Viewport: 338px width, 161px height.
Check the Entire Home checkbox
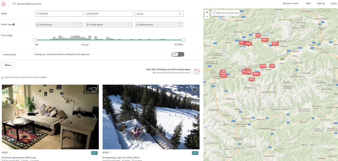click(81, 25)
